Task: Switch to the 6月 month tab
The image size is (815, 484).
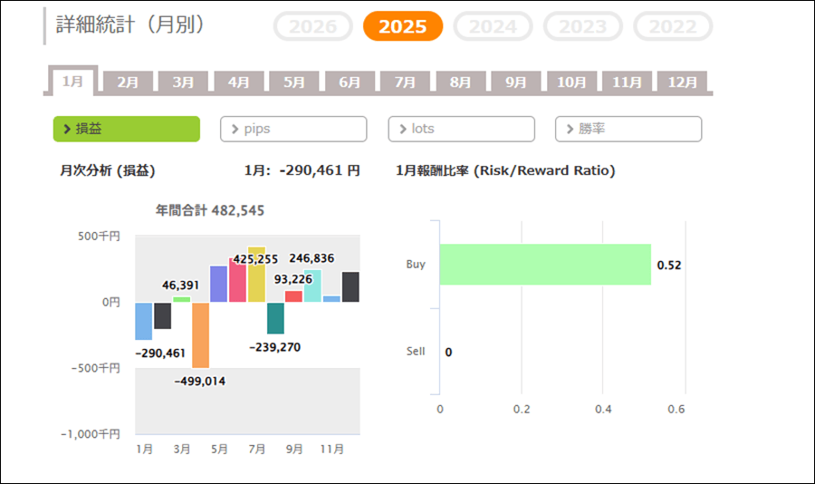Action: [350, 82]
